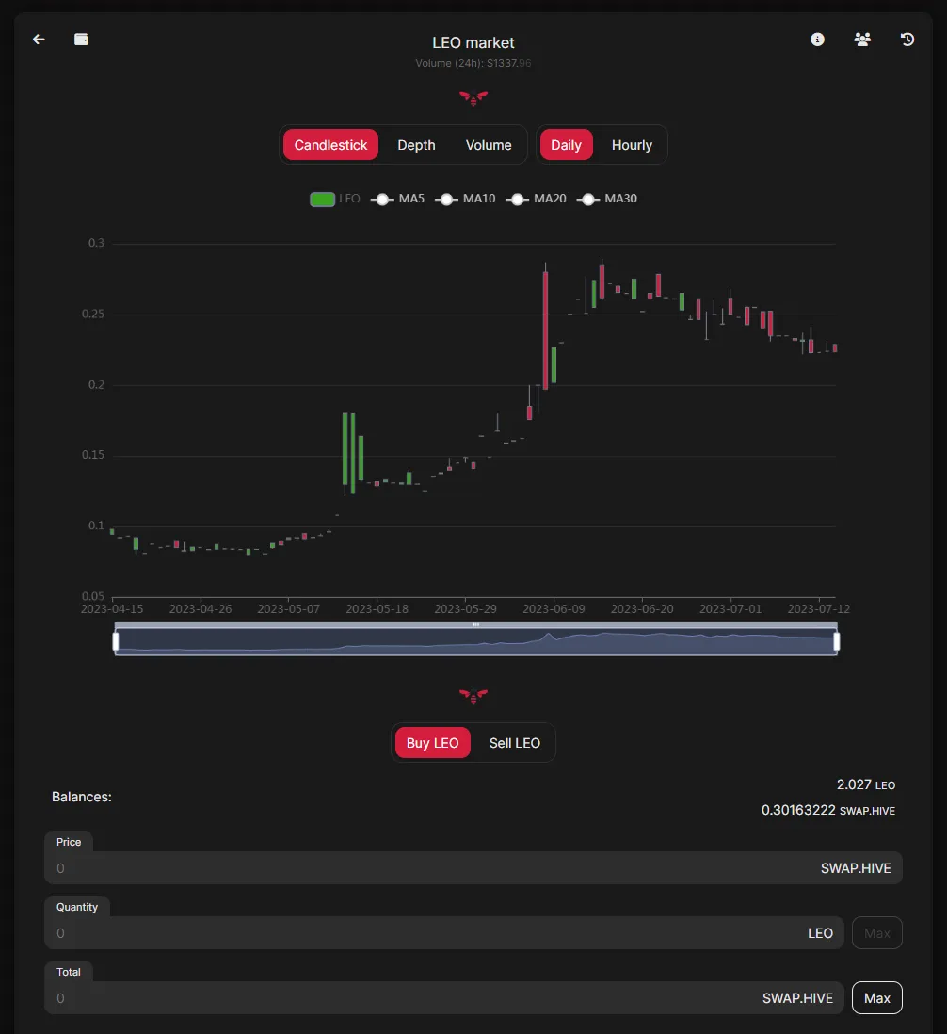Toggle the MA20 legend line
Viewport: 947px width, 1034px height.
[x=537, y=199]
